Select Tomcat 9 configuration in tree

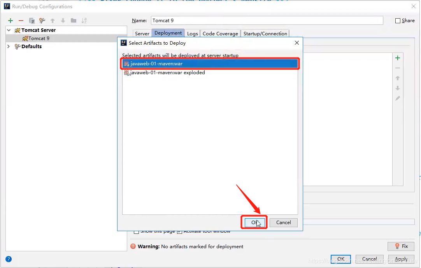coord(66,38)
